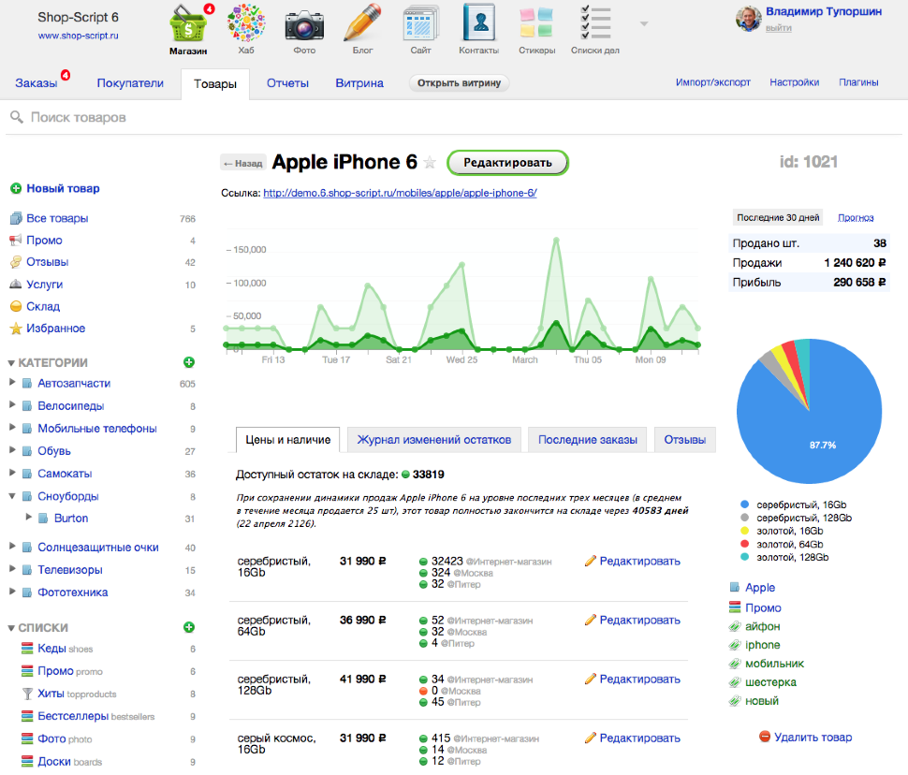
Task: Switch to the Витрина tab
Action: 359,83
